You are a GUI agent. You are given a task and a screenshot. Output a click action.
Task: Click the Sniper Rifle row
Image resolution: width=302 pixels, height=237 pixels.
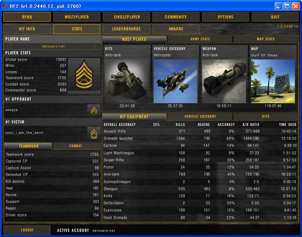click(x=200, y=160)
